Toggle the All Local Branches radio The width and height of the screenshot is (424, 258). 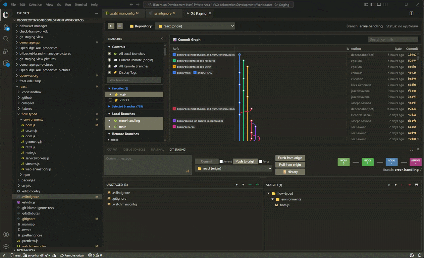(109, 54)
